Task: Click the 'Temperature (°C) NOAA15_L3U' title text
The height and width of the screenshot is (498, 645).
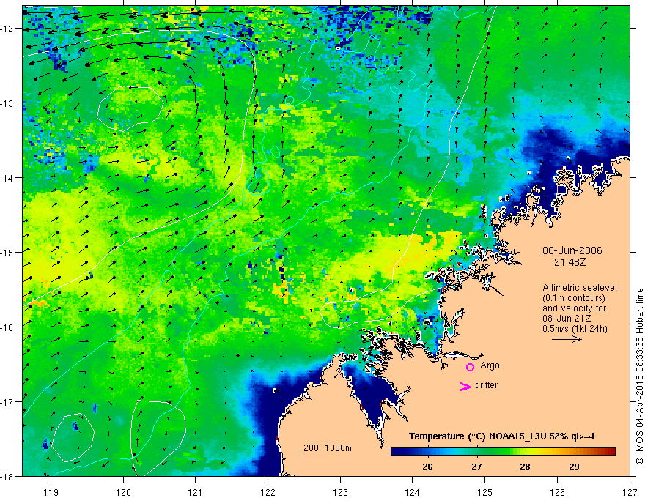Action: [x=478, y=436]
